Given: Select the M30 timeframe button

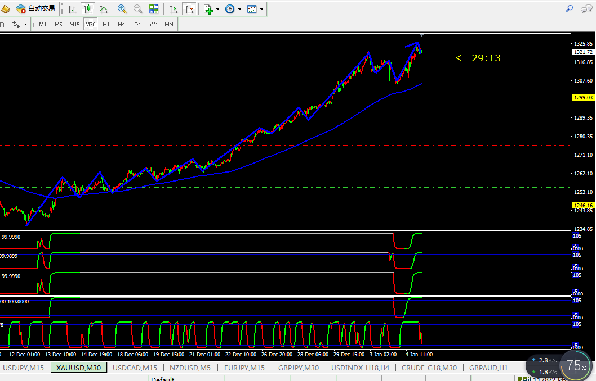Looking at the screenshot, I should click(x=91, y=24).
